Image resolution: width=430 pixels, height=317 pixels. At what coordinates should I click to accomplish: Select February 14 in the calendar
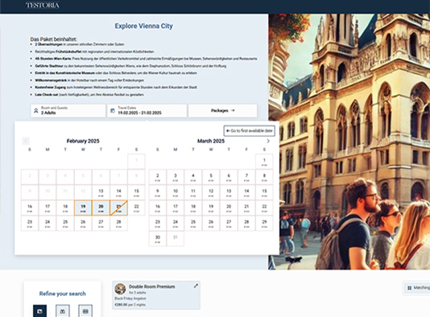pos(118,192)
